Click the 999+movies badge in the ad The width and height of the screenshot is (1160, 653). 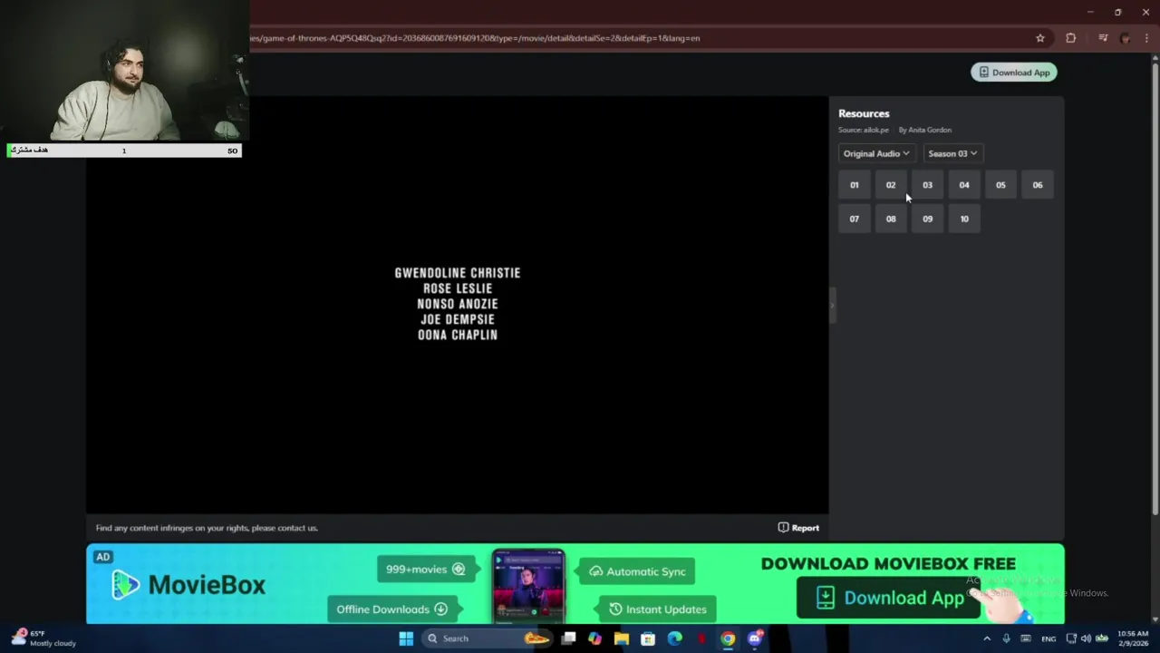(x=426, y=570)
